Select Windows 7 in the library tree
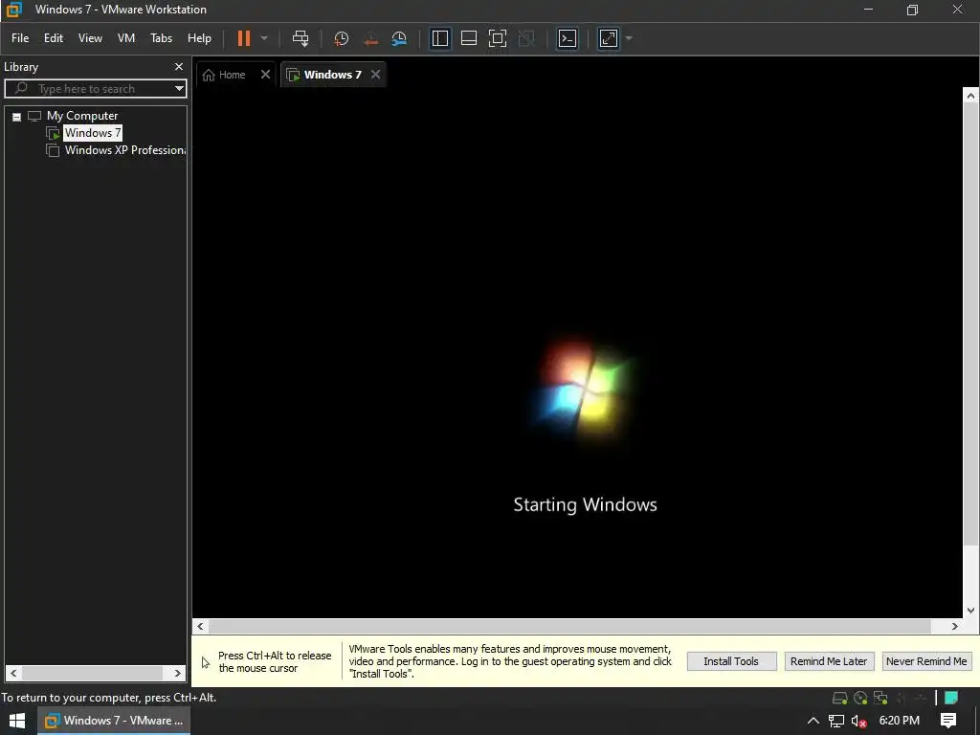This screenshot has height=735, width=980. 93,132
